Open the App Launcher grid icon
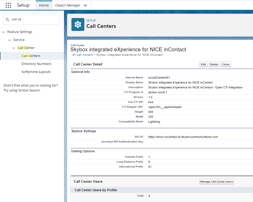This screenshot has width=253, height=202. 8,5
